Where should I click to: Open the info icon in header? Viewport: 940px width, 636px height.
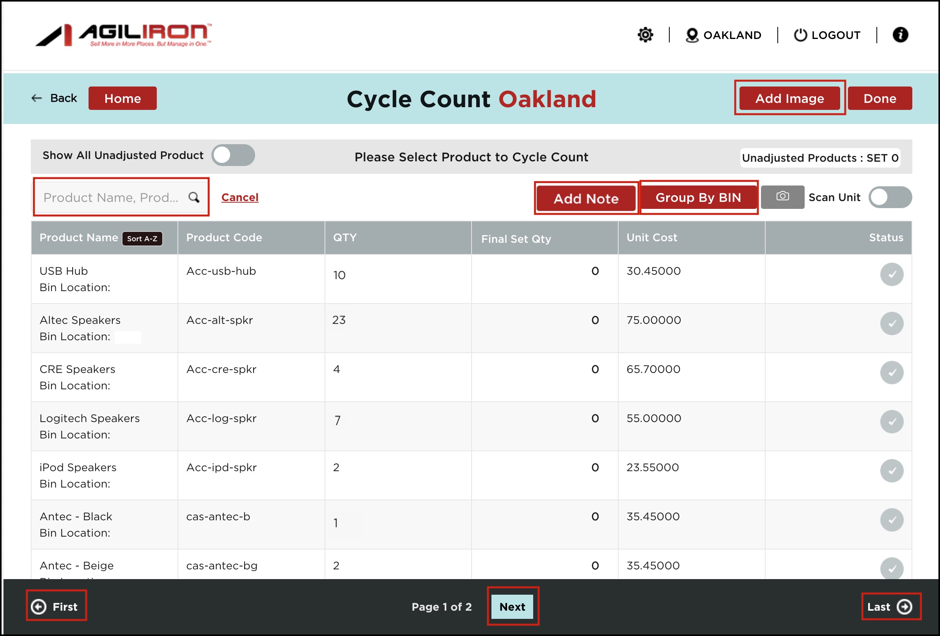pos(900,35)
